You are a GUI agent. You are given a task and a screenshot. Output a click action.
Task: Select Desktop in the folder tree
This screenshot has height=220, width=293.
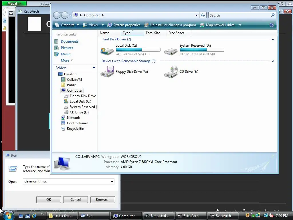click(x=70, y=74)
